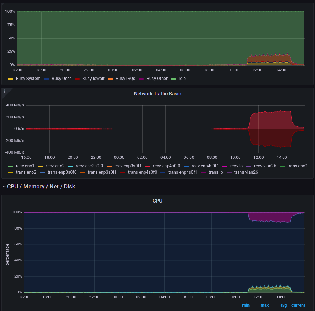This screenshot has width=315, height=311.
Task: Click the magenta marker beside trans lo
Action: (203, 172)
